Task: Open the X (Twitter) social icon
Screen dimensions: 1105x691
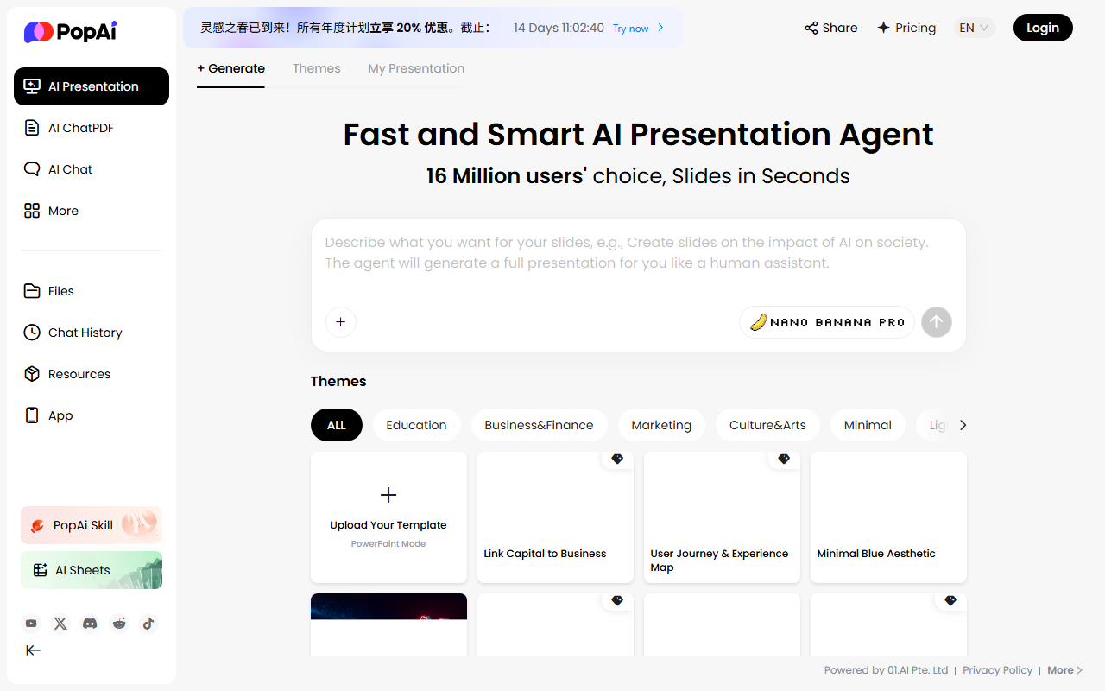Action: [x=60, y=624]
